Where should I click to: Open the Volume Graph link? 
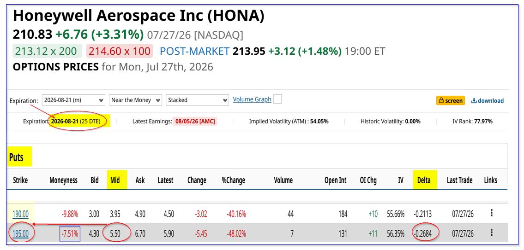[x=252, y=99]
